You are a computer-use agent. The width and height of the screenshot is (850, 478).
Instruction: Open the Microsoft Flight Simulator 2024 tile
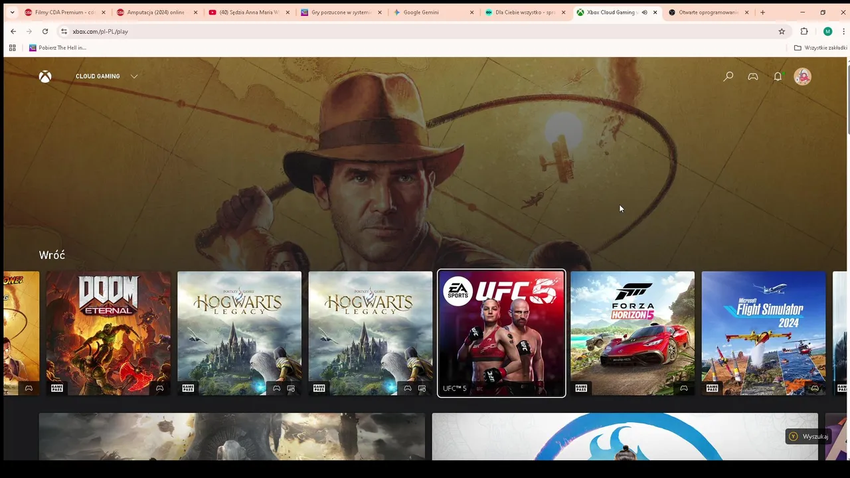click(x=764, y=333)
